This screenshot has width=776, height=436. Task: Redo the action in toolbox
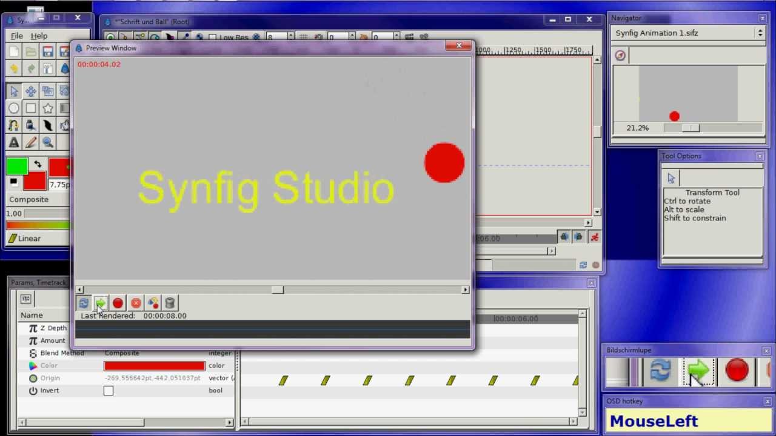31,68
